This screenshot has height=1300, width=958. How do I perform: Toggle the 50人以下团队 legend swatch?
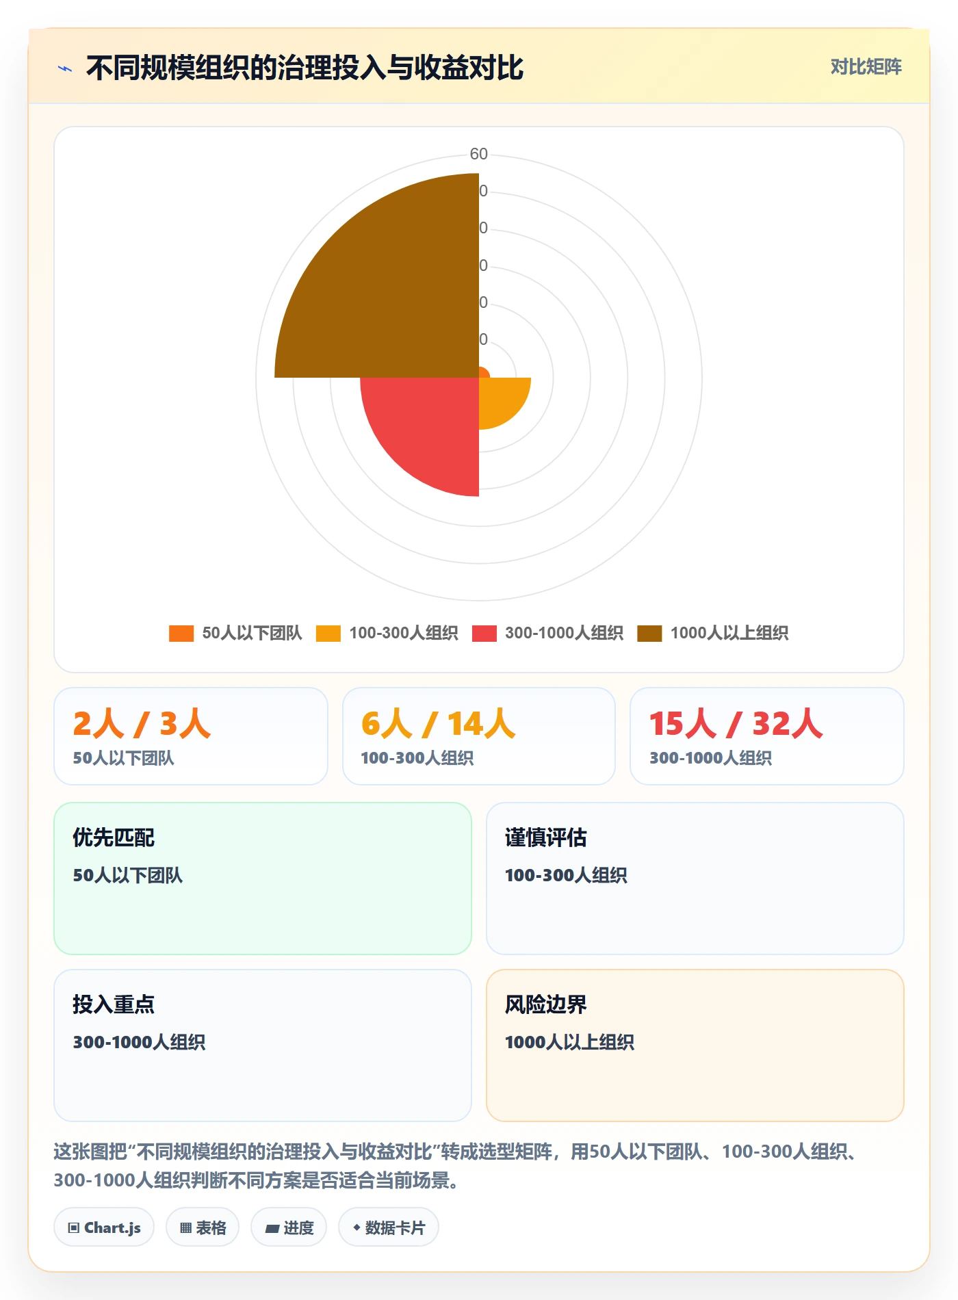pos(181,634)
